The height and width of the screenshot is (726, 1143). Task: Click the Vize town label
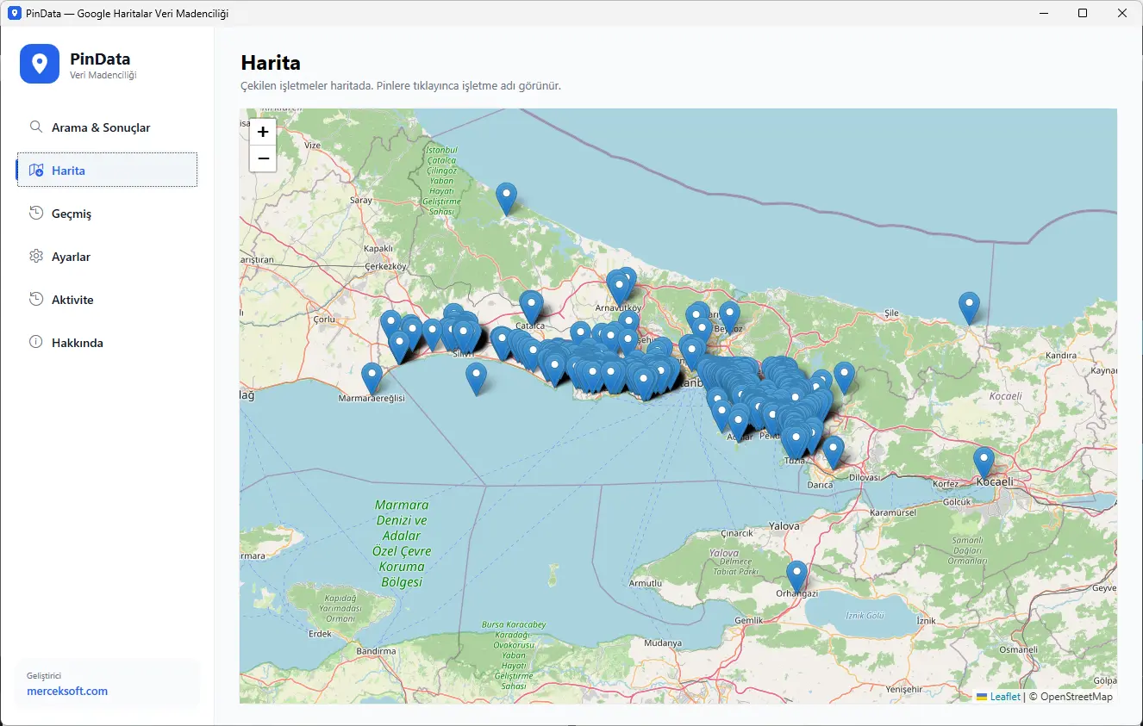(312, 146)
